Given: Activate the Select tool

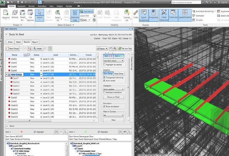Looking at the screenshot, I should pyautogui.click(x=39, y=16).
